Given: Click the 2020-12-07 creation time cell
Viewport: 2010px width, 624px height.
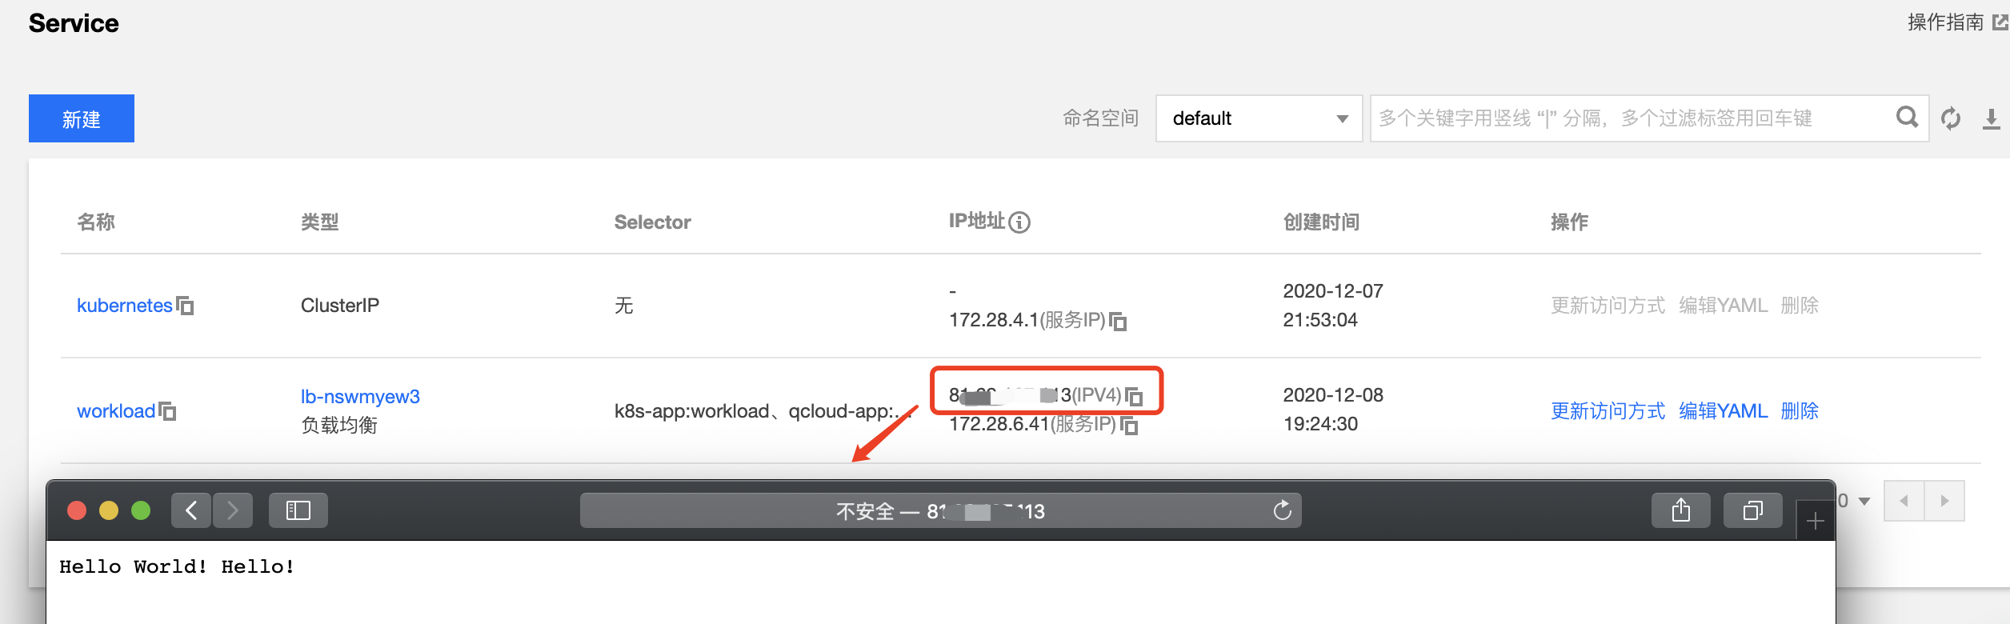Looking at the screenshot, I should (x=1333, y=306).
